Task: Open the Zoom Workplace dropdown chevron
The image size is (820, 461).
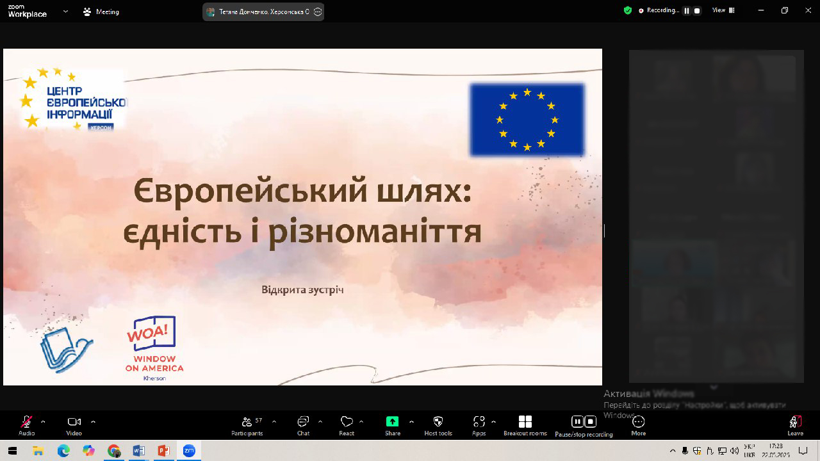Action: tap(65, 11)
